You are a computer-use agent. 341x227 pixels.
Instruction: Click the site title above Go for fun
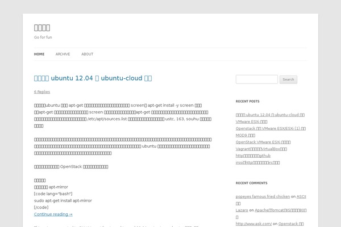tap(42, 28)
